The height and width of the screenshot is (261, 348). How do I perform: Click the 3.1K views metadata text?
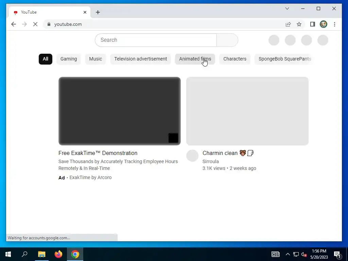click(214, 169)
